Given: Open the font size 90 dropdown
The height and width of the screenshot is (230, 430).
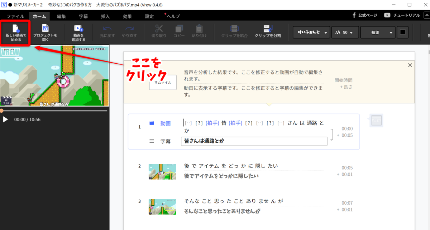Looking at the screenshot, I should (x=345, y=32).
